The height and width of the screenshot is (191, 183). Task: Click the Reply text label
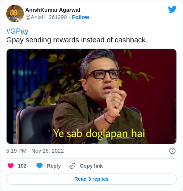pyautogui.click(x=54, y=166)
